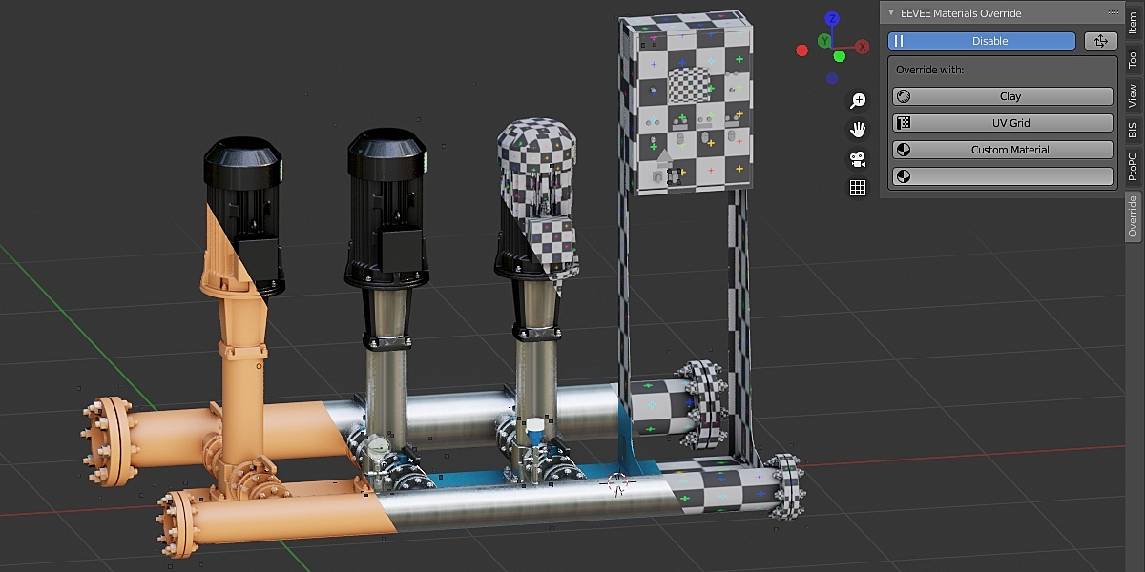This screenshot has width=1145, height=572.
Task: Click the move arrows icon beside Disable
Action: pyautogui.click(x=1100, y=40)
